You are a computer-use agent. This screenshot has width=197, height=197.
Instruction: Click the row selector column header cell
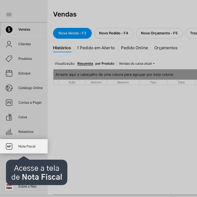[x=56, y=83]
